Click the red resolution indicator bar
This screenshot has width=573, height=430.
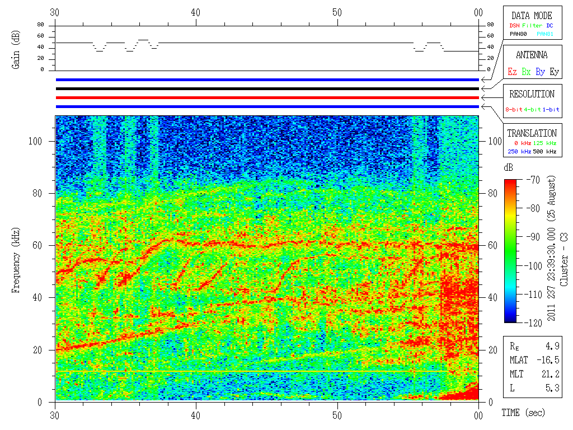point(267,97)
